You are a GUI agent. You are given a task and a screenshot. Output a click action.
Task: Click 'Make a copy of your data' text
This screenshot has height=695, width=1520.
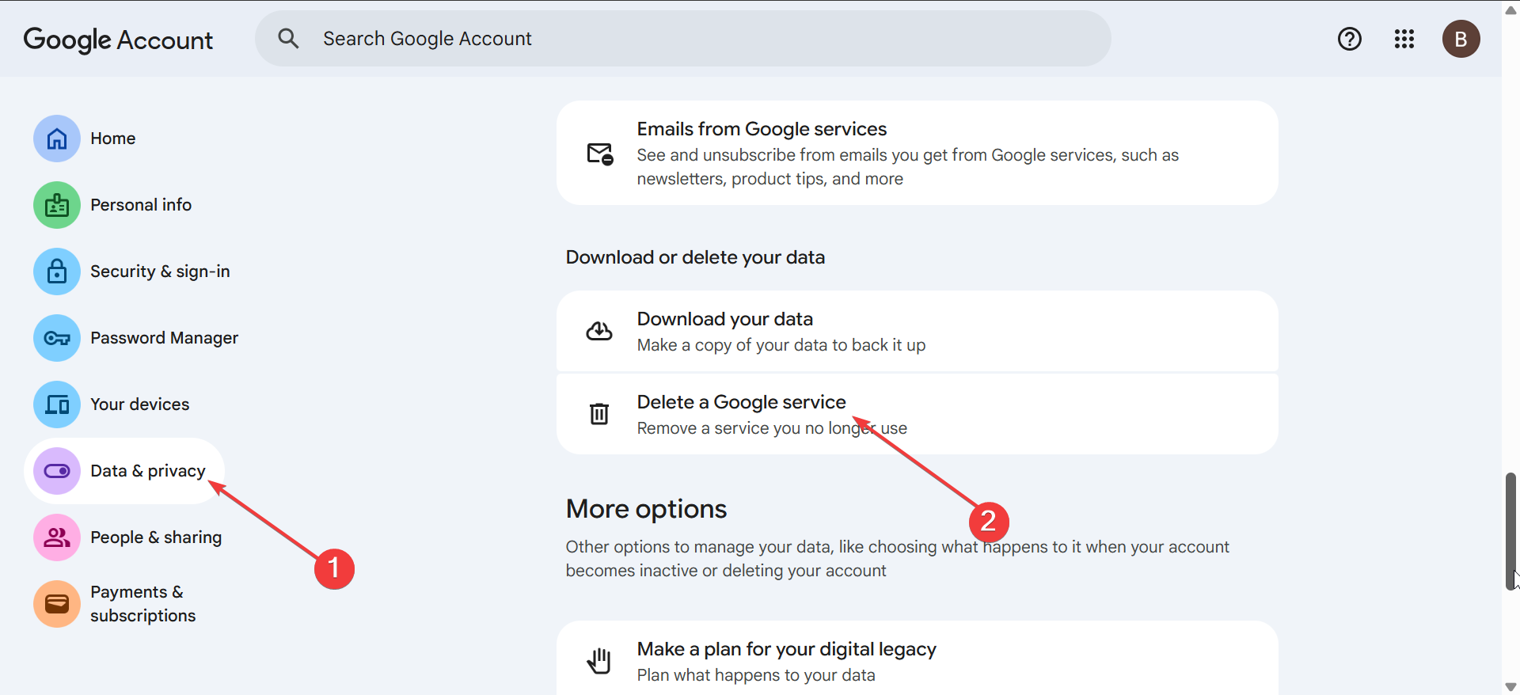(x=781, y=345)
